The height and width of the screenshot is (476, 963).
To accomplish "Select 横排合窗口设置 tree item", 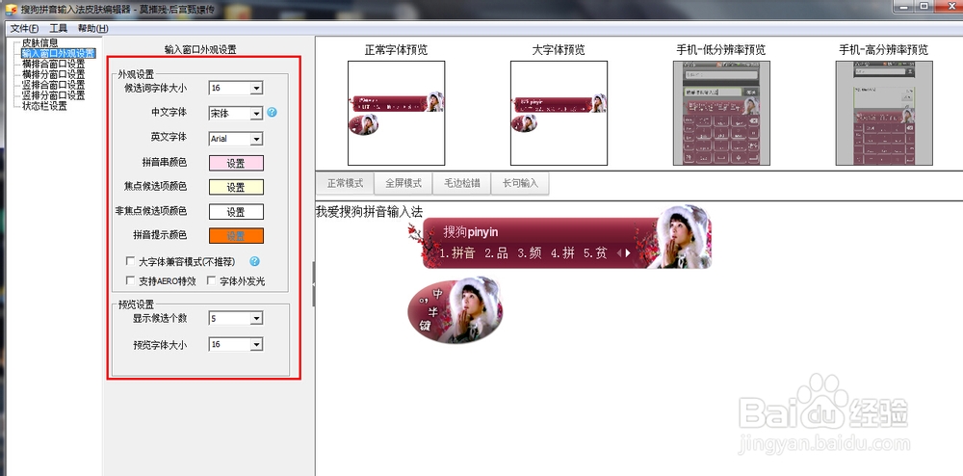I will (53, 64).
